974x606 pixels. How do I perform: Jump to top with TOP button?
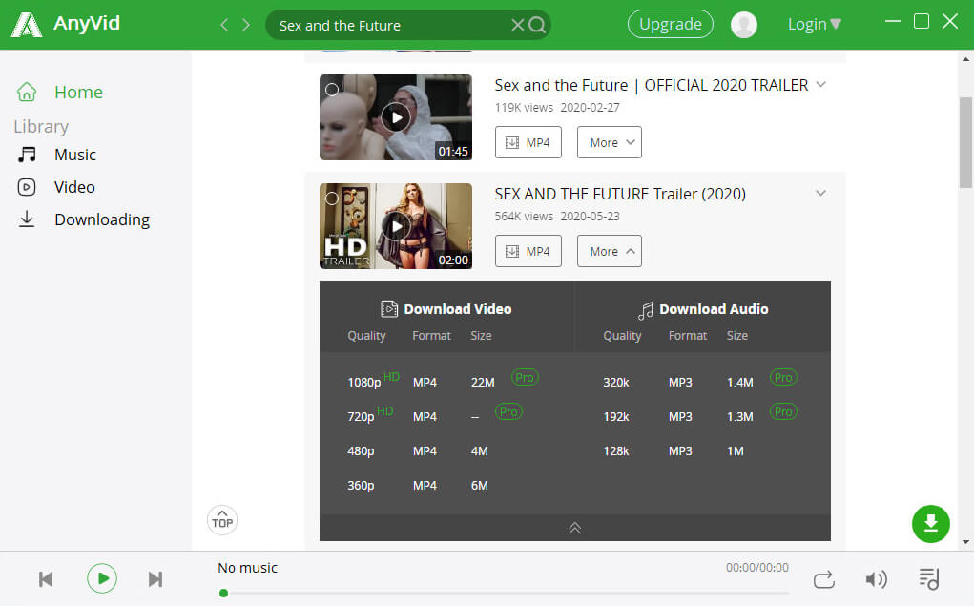click(222, 521)
